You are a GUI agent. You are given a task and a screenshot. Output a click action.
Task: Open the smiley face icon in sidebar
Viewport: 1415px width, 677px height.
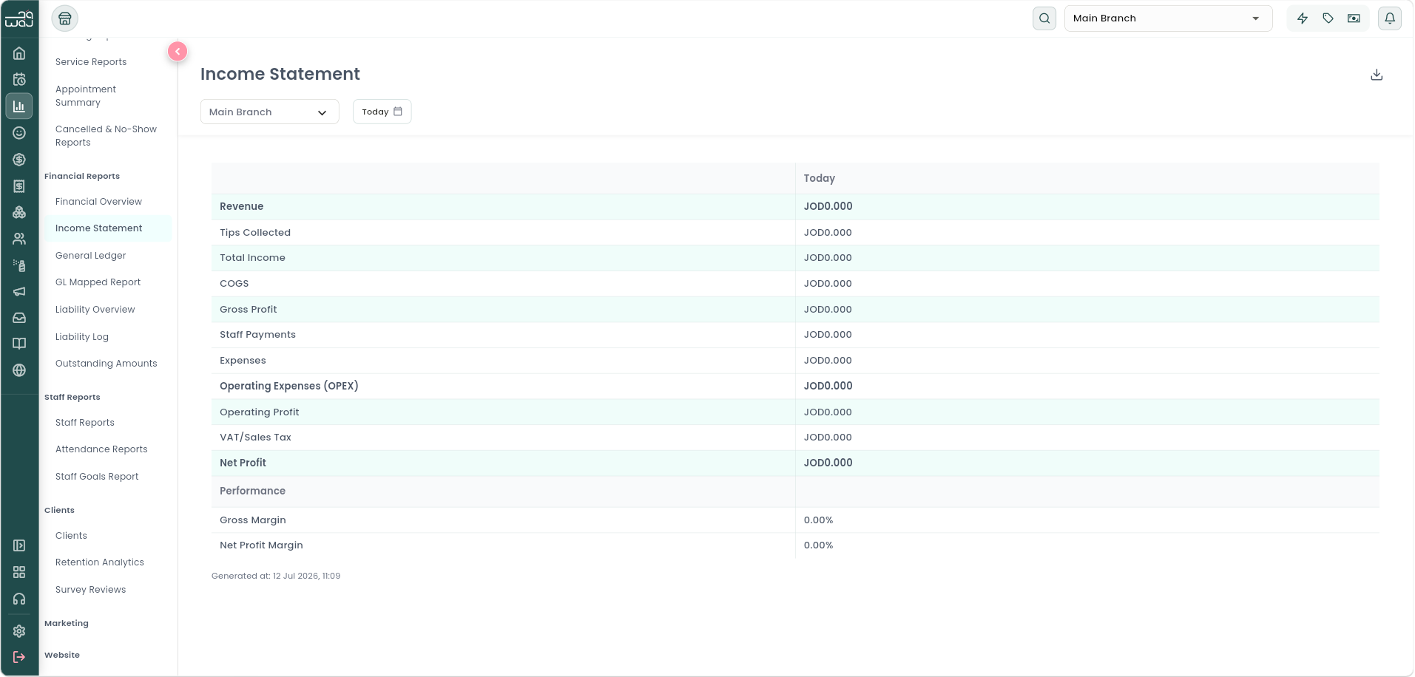(19, 133)
